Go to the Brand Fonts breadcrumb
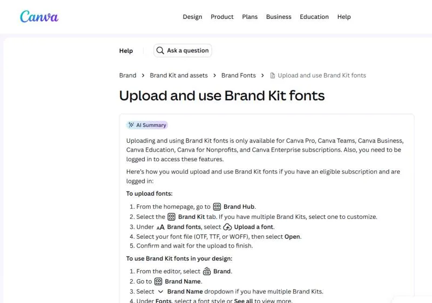 (x=238, y=75)
